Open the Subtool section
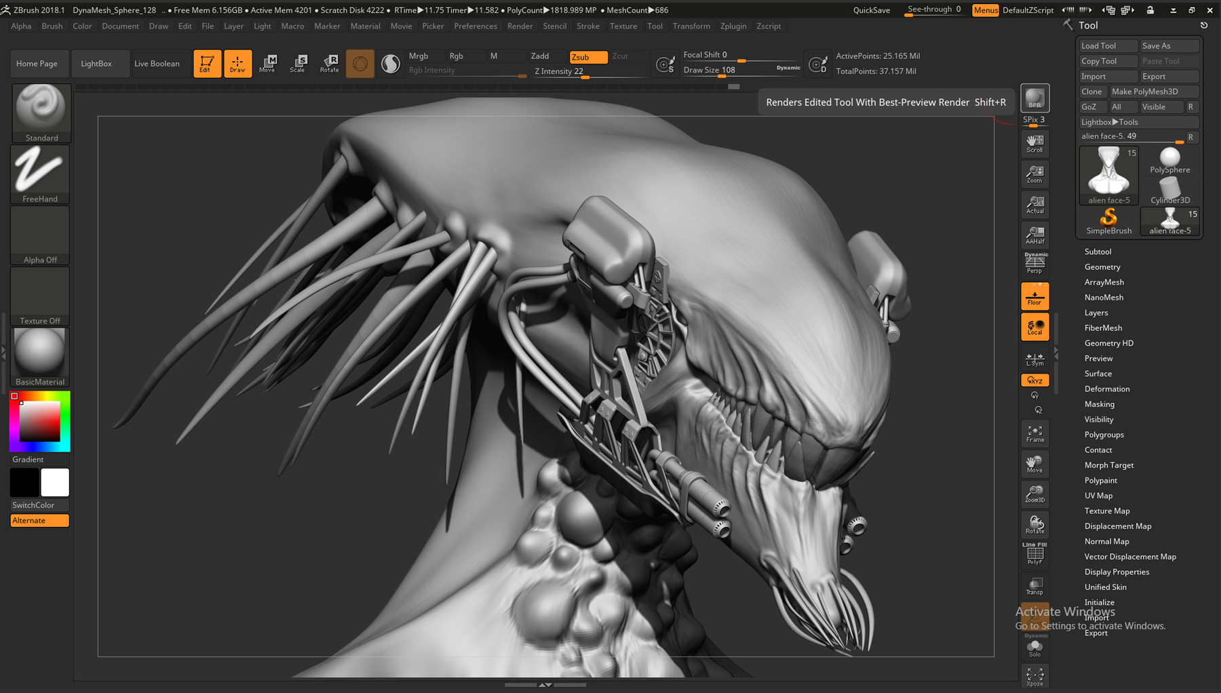Screen dimensions: 1221x693 point(1099,251)
